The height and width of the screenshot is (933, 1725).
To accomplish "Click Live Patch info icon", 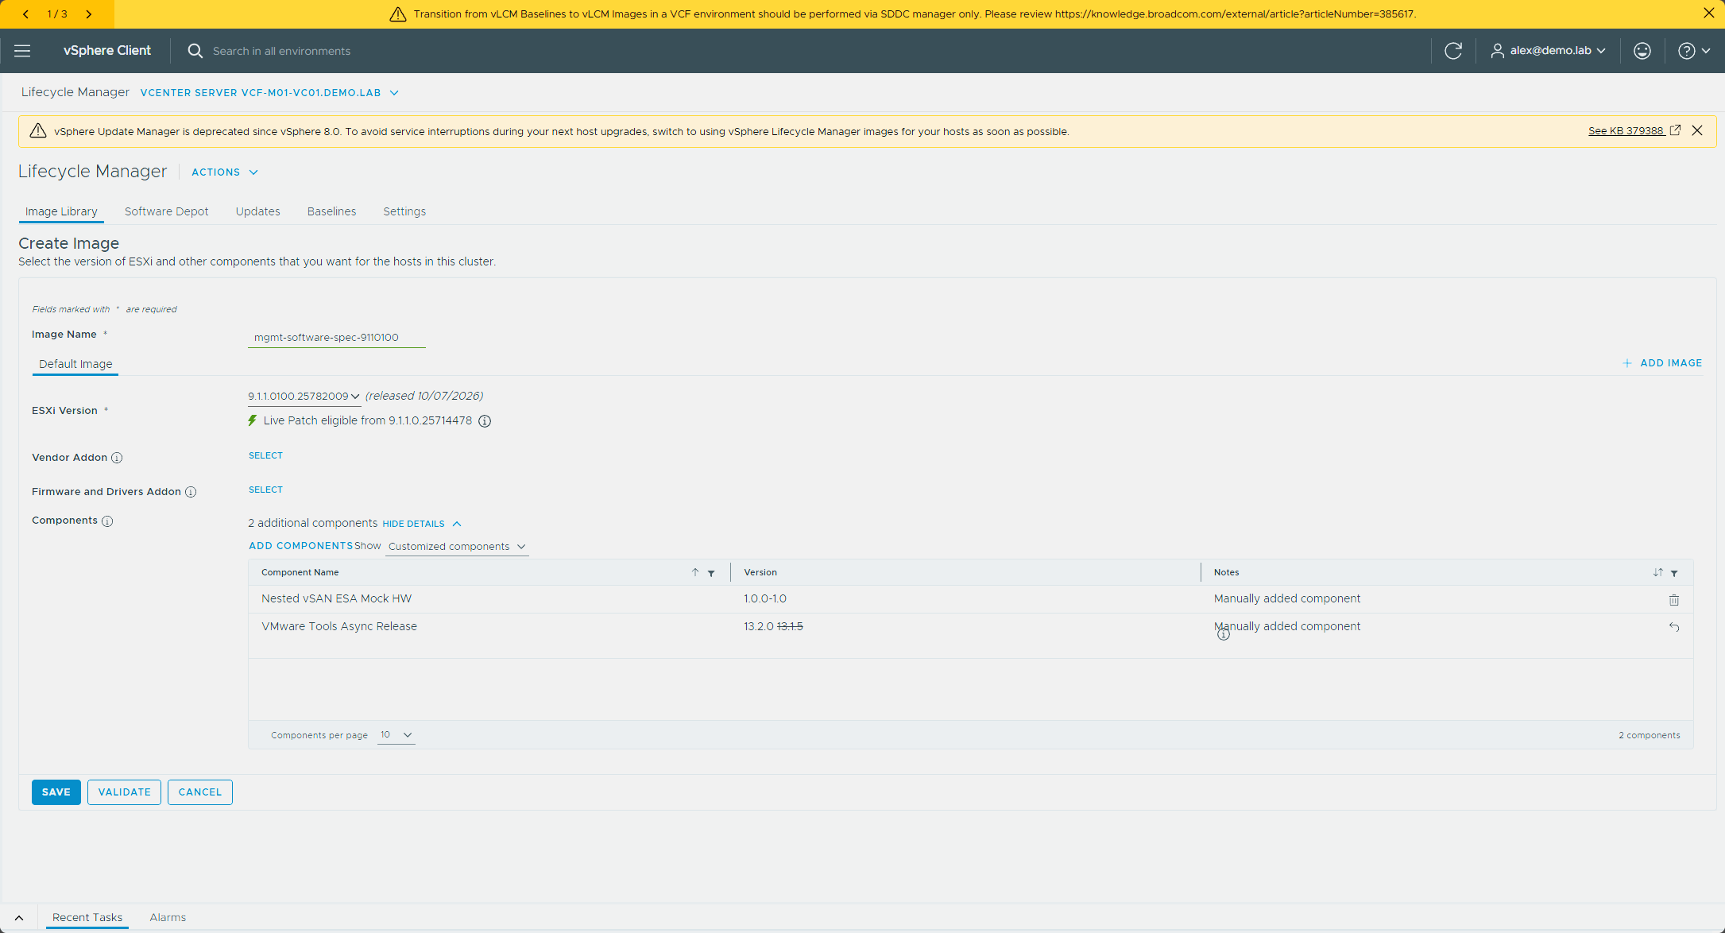I will [485, 421].
